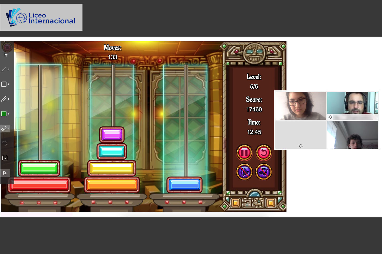Pause the Tower of Hanoi game

[x=244, y=153]
